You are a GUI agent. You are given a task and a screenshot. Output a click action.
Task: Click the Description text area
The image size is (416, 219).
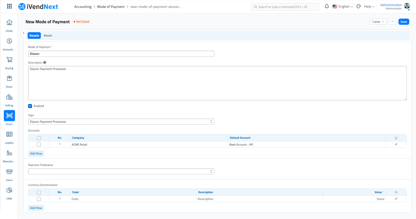[x=217, y=83]
